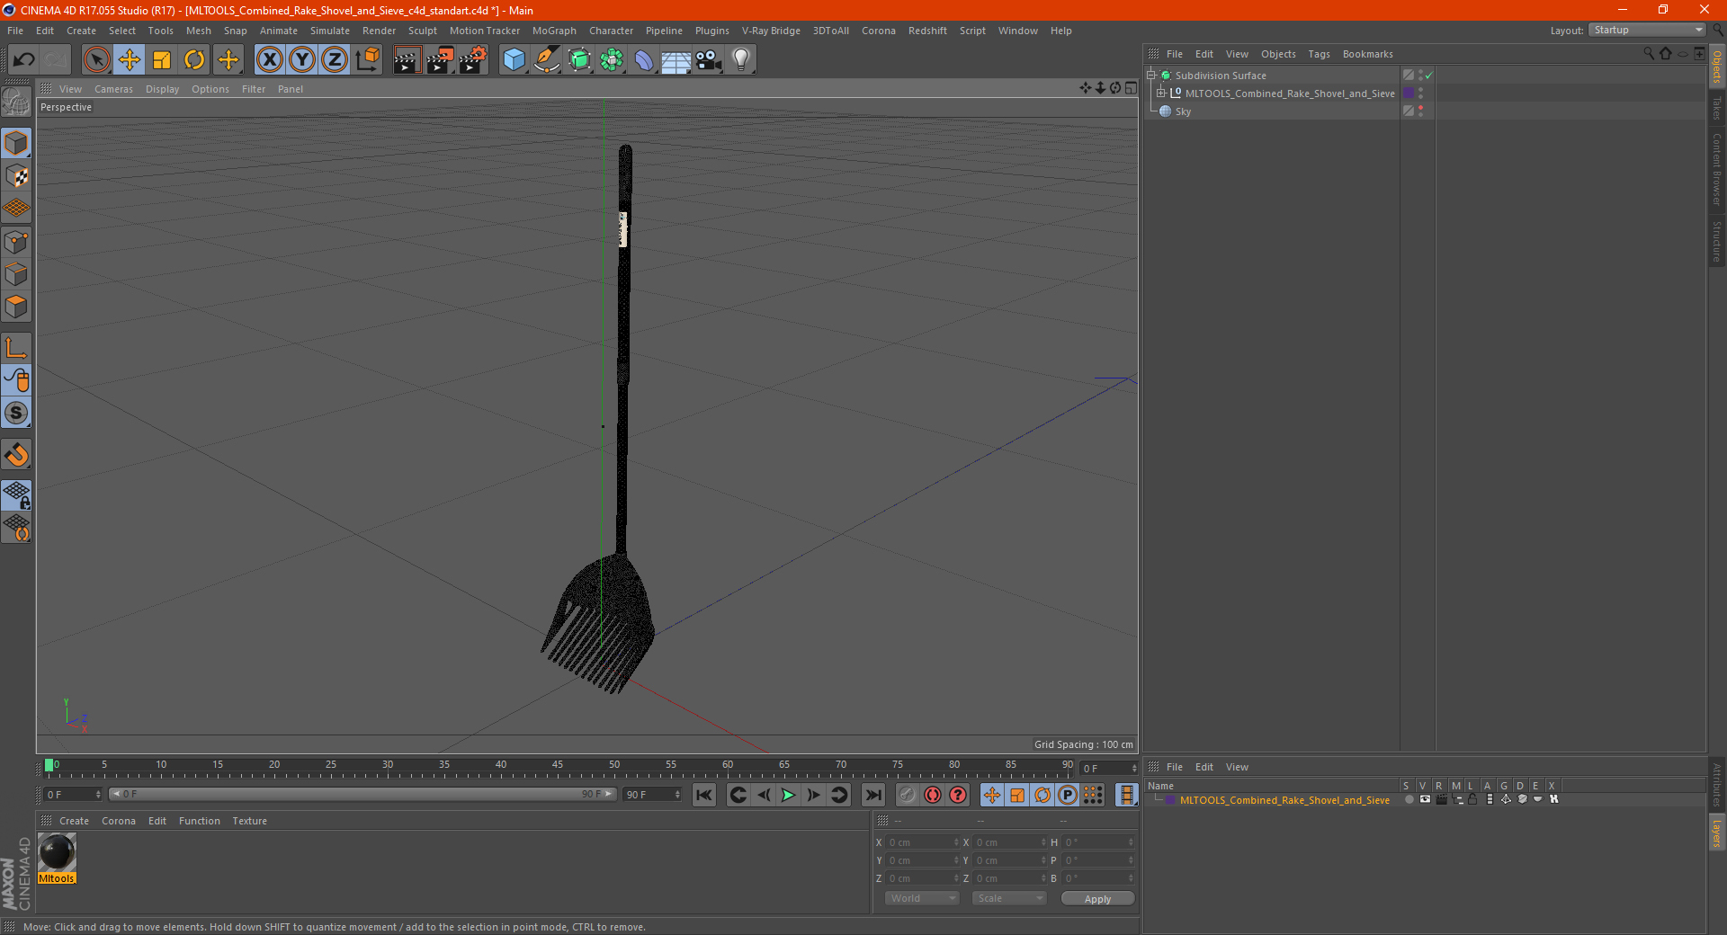This screenshot has height=935, width=1727.
Task: Select the Live Selection tool
Action: click(96, 60)
